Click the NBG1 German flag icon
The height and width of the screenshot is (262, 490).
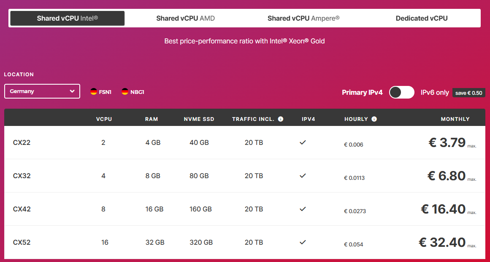125,92
